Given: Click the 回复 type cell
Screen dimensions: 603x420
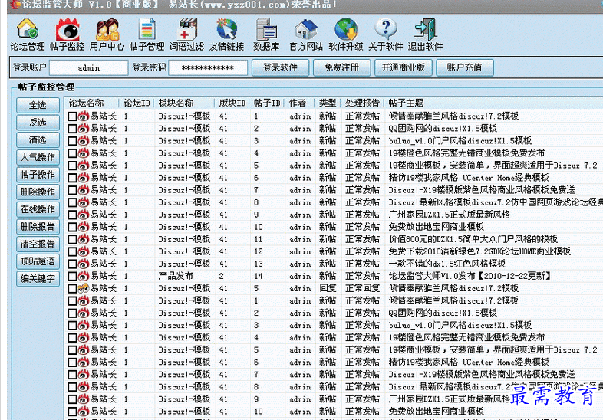Looking at the screenshot, I should (328, 289).
